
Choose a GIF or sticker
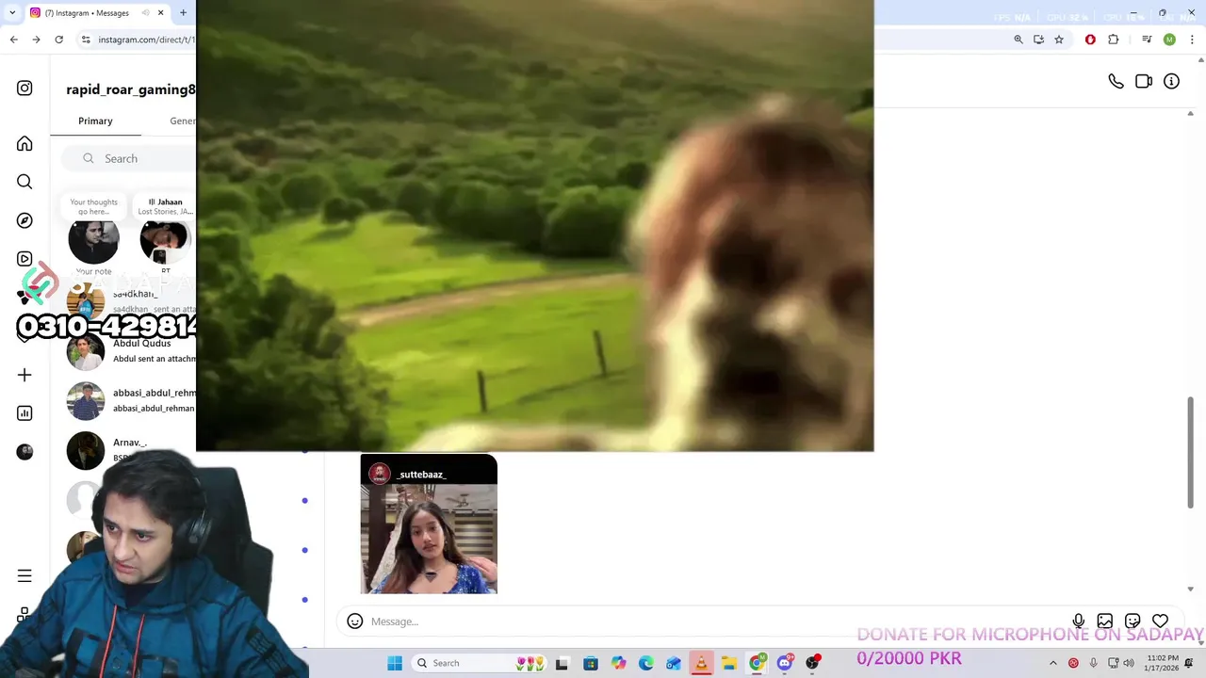point(1133,621)
